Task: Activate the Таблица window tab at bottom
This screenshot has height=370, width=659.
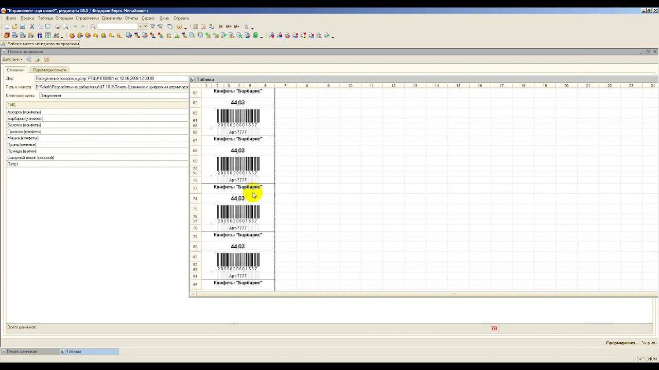Action: tap(89, 351)
